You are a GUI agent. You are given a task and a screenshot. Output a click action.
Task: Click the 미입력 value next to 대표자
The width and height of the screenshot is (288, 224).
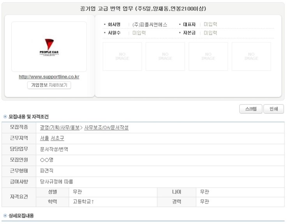[x=211, y=24]
